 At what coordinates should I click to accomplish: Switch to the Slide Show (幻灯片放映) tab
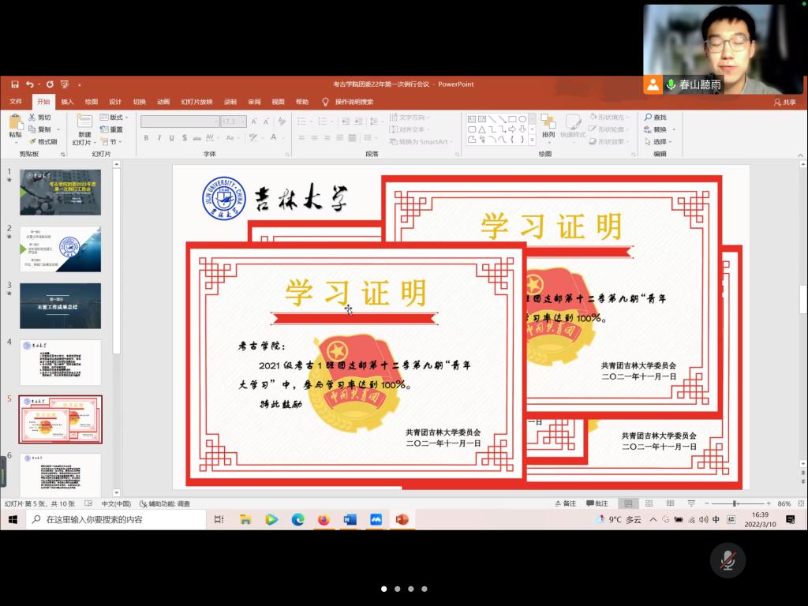tap(196, 102)
